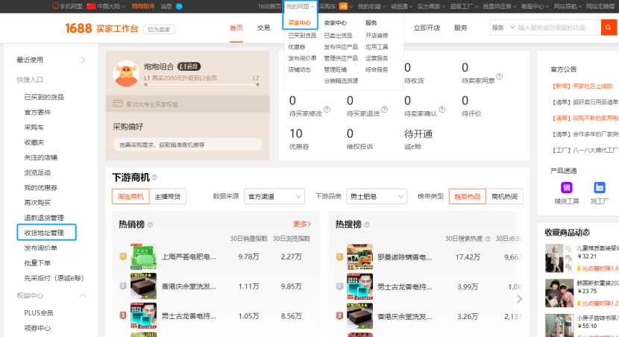
Task: Open 上海芦荟皂肥皂 product thumbnail
Action: point(144,257)
